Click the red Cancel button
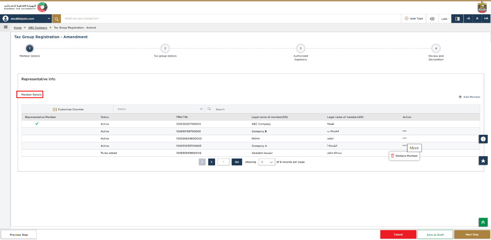 398,235
